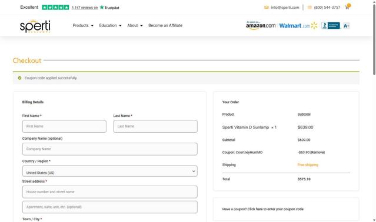Click the green coupon success checkmark icon
The image size is (376, 222).
[x=19, y=78]
